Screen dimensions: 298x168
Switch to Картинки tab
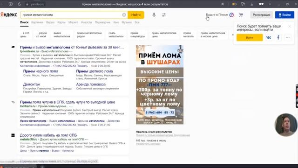pyautogui.click(x=37, y=22)
